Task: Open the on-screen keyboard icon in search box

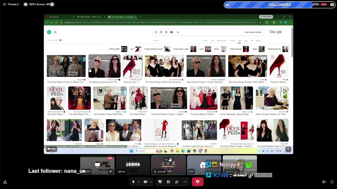Action: (x=171, y=32)
